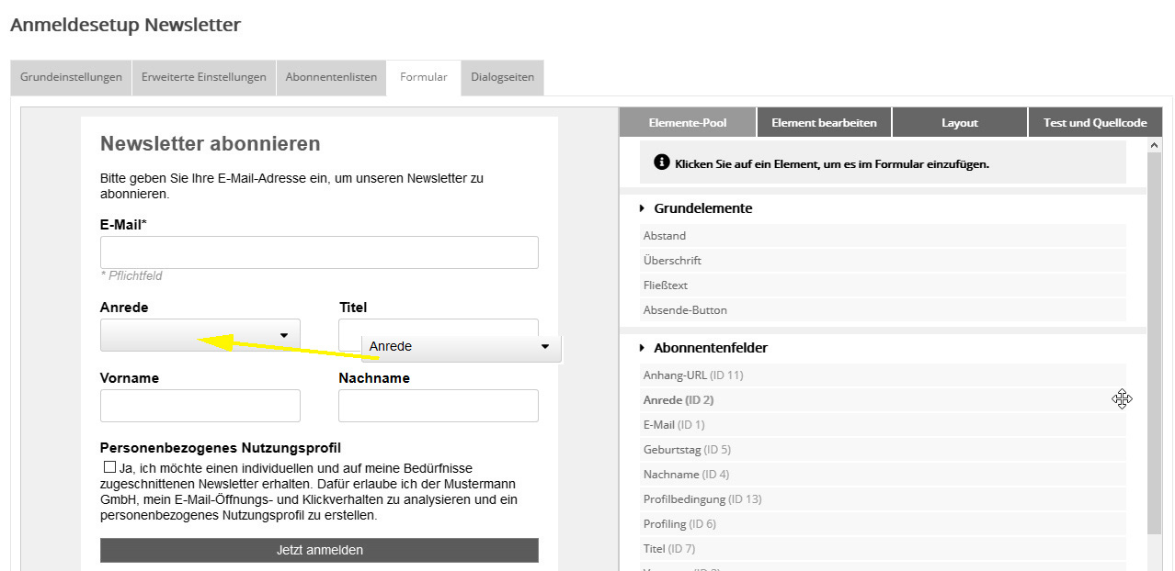Click the E-Mail input field

click(319, 252)
